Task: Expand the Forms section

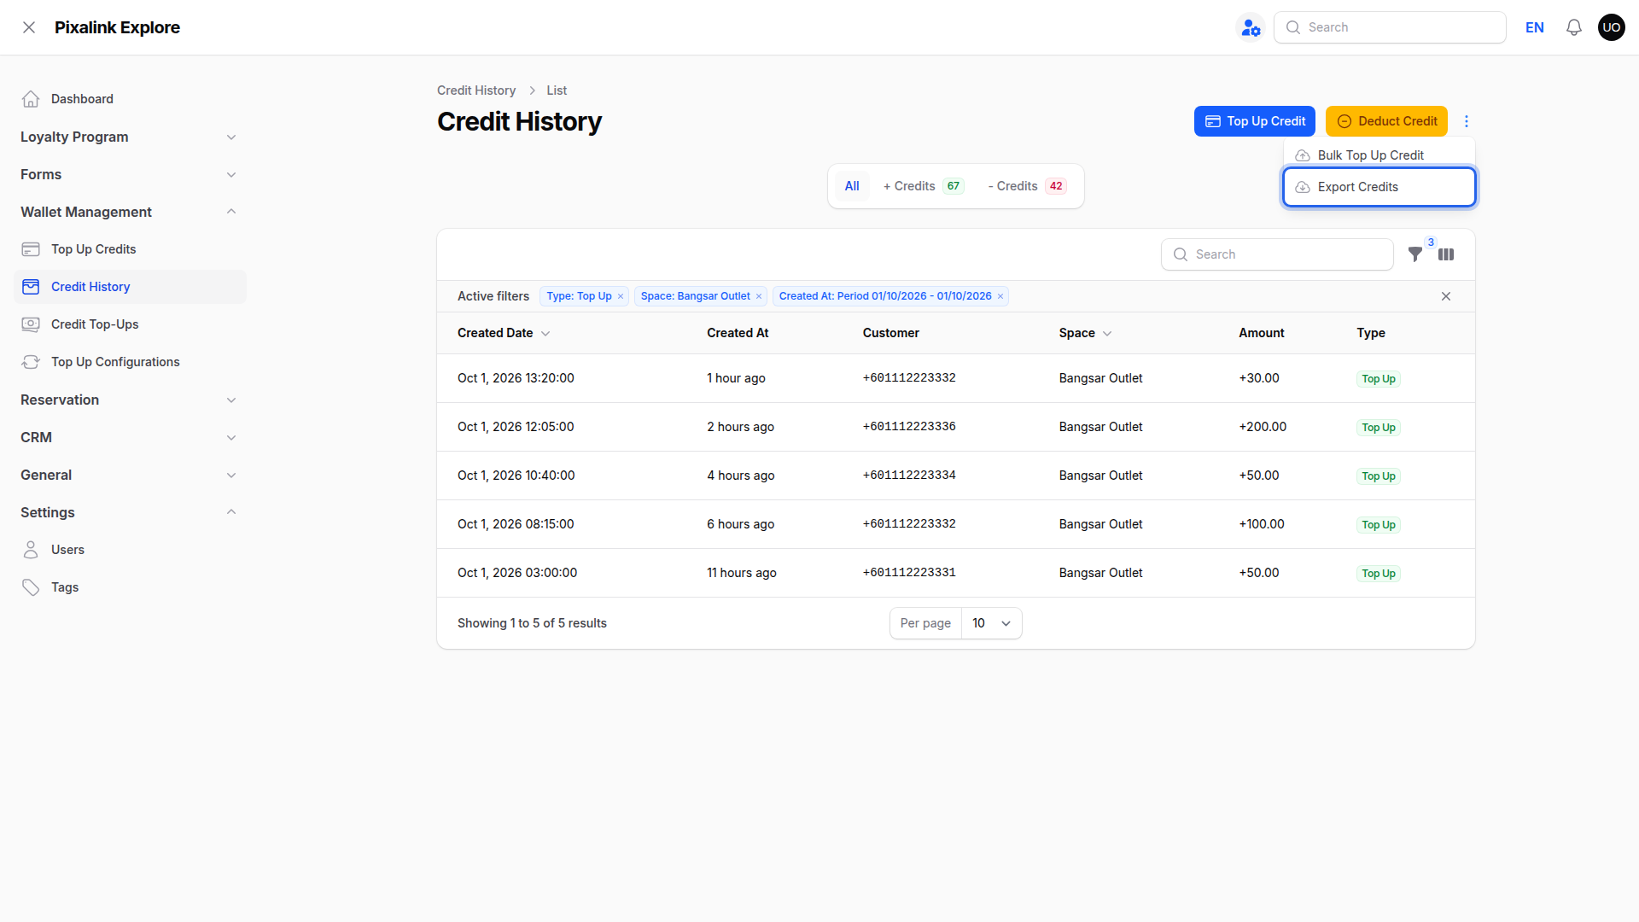Action: tap(130, 174)
